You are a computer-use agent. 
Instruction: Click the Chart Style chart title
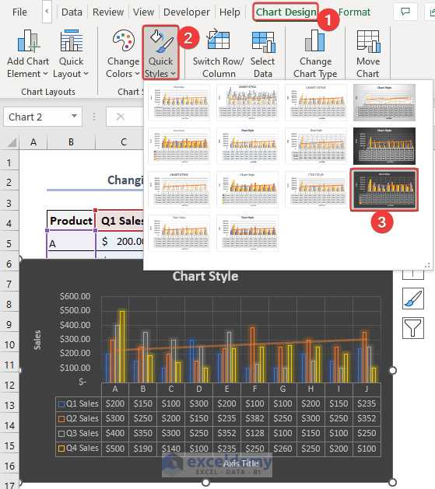click(x=205, y=276)
